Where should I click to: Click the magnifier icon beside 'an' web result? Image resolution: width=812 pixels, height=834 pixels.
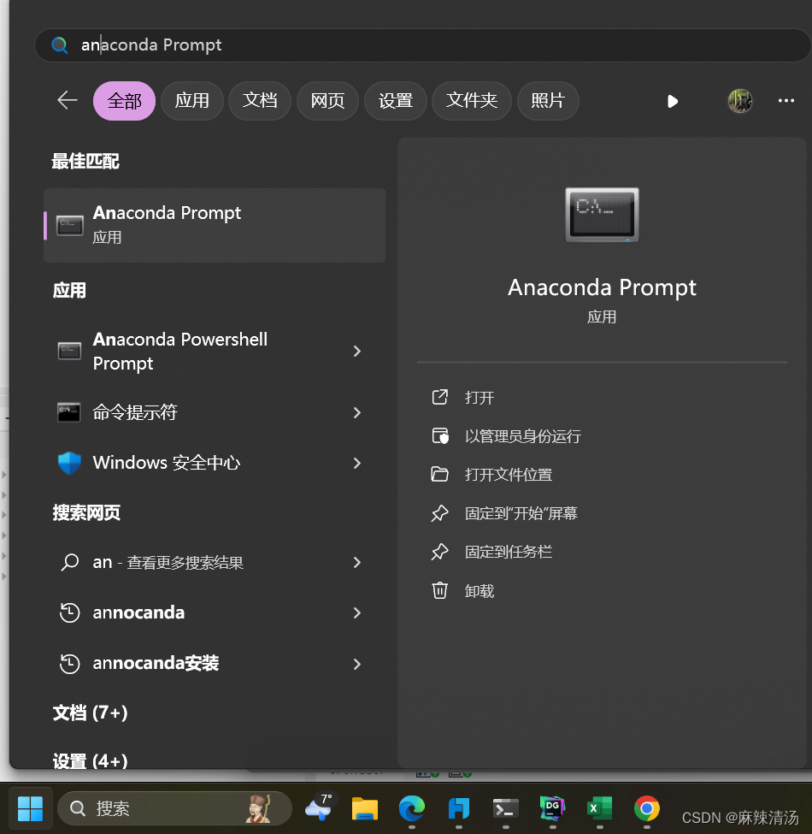click(x=69, y=562)
